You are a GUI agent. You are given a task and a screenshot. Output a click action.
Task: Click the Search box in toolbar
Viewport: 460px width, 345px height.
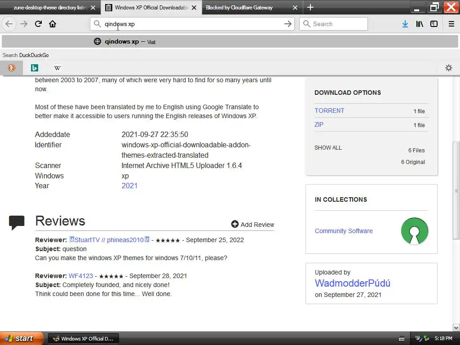[x=333, y=24]
